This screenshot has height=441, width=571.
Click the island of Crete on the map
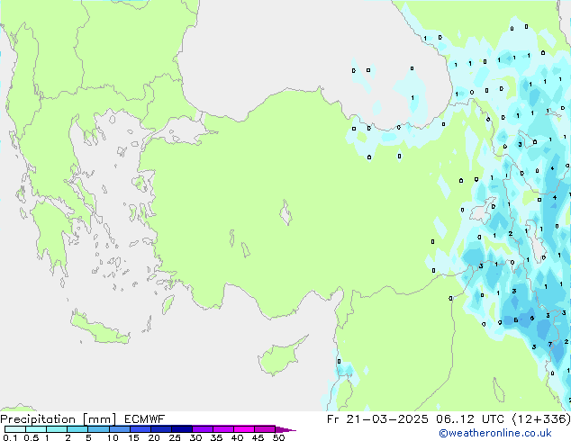(x=99, y=329)
